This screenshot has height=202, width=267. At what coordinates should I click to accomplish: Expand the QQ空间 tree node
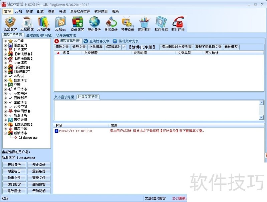[6, 41]
